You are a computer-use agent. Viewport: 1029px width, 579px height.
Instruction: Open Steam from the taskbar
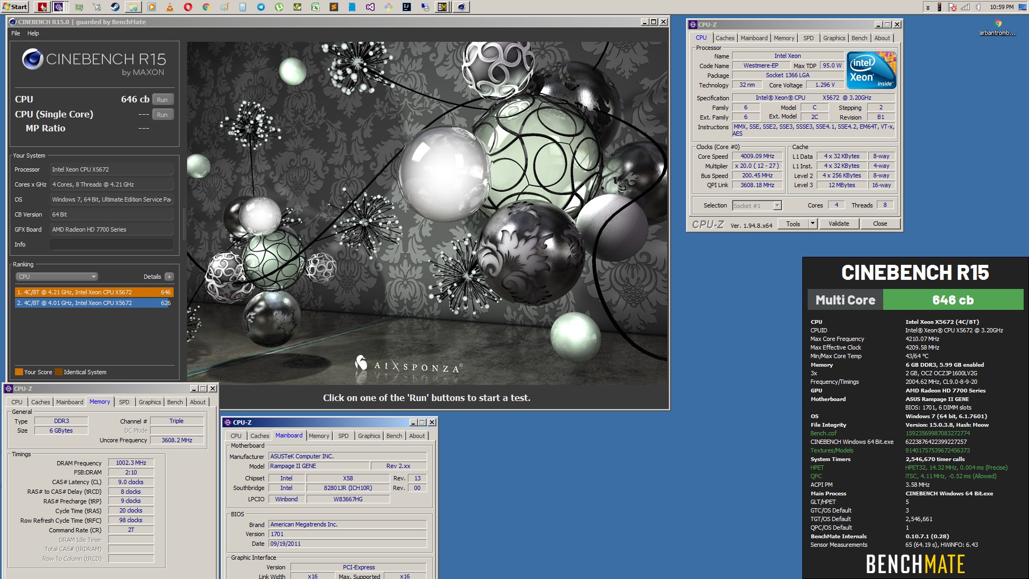tap(115, 7)
